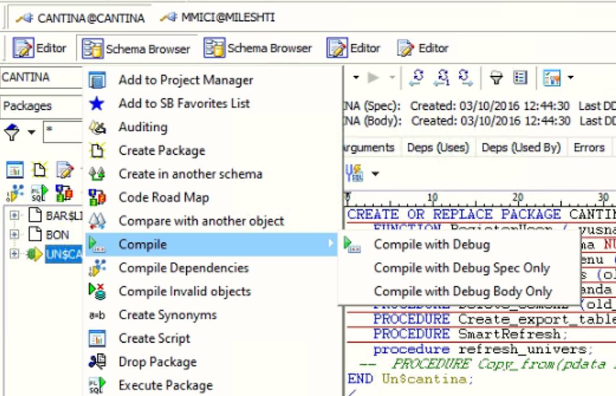Open the CANTINA schema combo box

point(41,77)
